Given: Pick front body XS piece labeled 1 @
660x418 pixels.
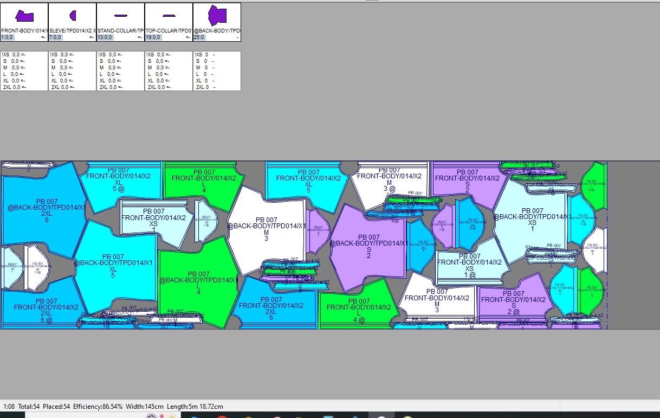Looking at the screenshot, I should [469, 266].
